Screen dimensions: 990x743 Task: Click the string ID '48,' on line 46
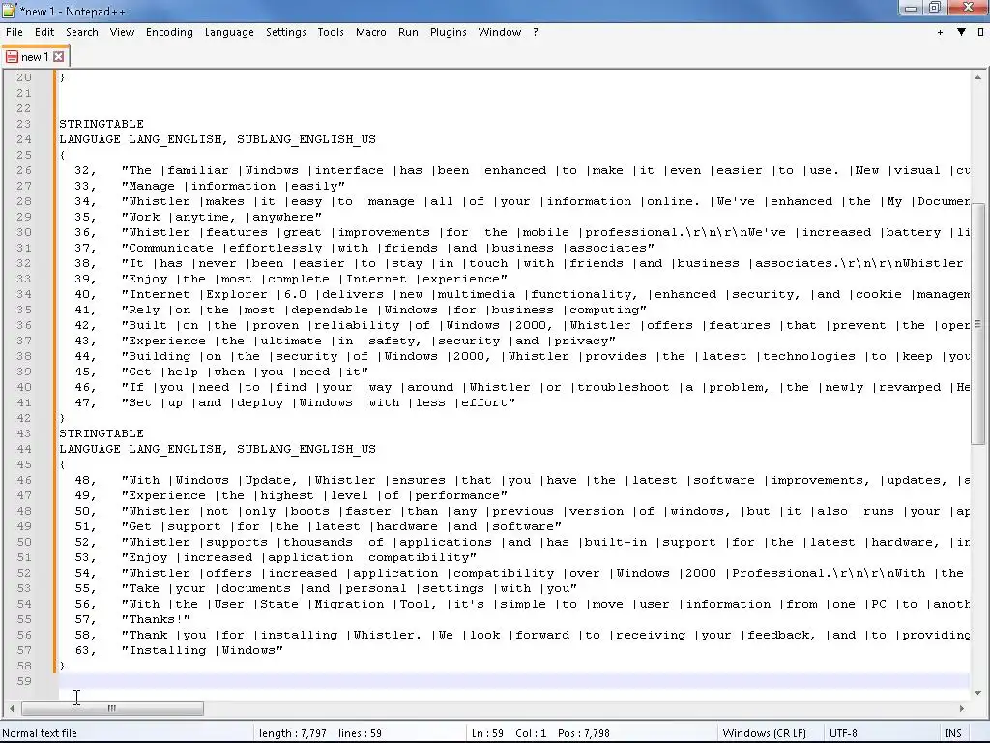[86, 480]
